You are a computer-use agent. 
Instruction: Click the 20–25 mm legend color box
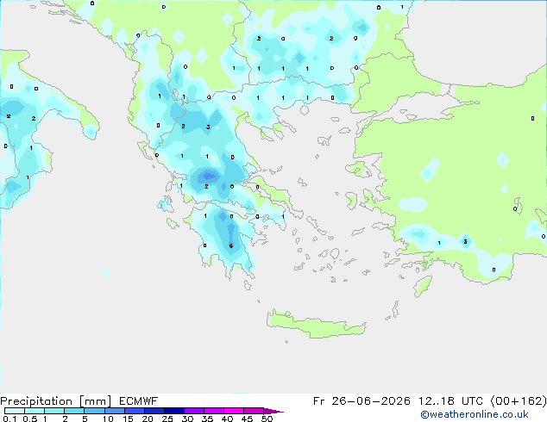(x=154, y=411)
